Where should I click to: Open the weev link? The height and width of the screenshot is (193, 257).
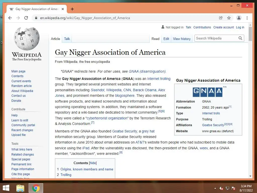coord(204,148)
